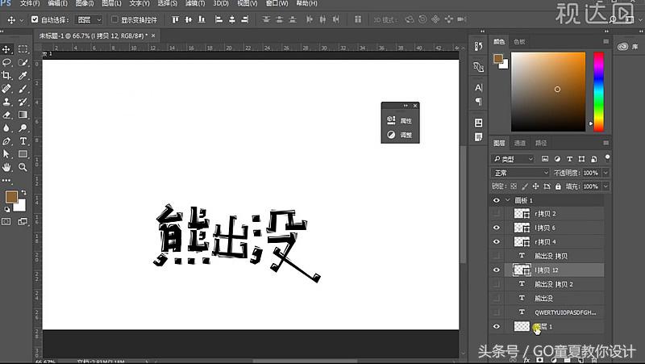Image resolution: width=645 pixels, height=364 pixels.
Task: Click the toolbox foreground color swatch
Action: coord(11,197)
